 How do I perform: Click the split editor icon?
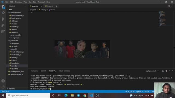pos(169,6)
